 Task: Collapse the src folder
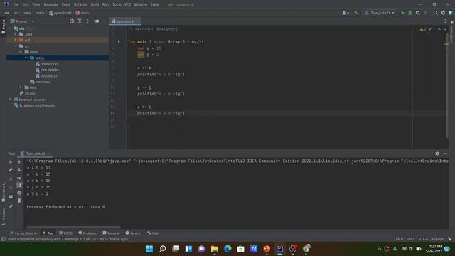pos(16,46)
